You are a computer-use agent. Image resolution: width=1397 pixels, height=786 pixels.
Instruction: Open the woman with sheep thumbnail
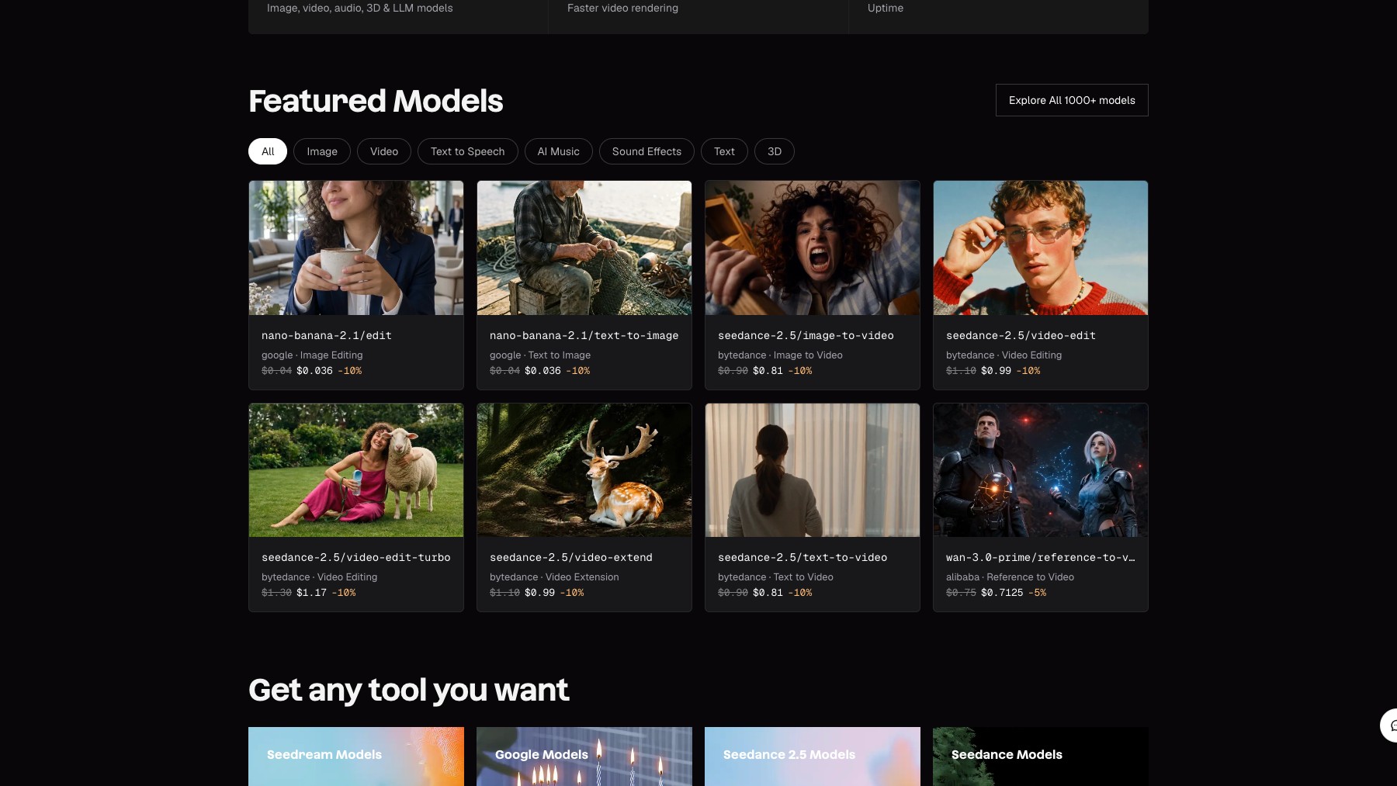pos(356,469)
